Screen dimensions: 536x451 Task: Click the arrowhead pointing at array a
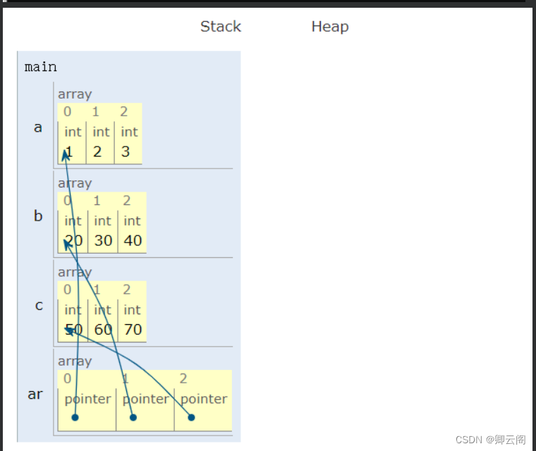pos(65,154)
